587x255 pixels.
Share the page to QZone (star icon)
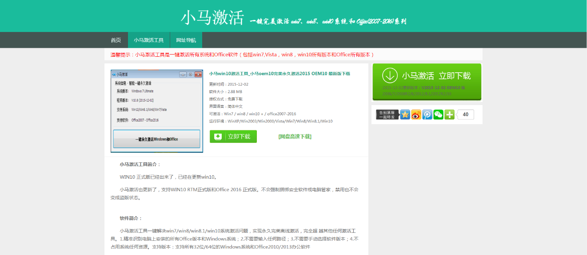point(405,114)
